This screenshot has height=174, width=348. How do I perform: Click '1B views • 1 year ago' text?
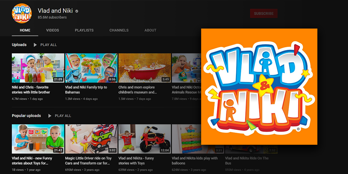26,170
